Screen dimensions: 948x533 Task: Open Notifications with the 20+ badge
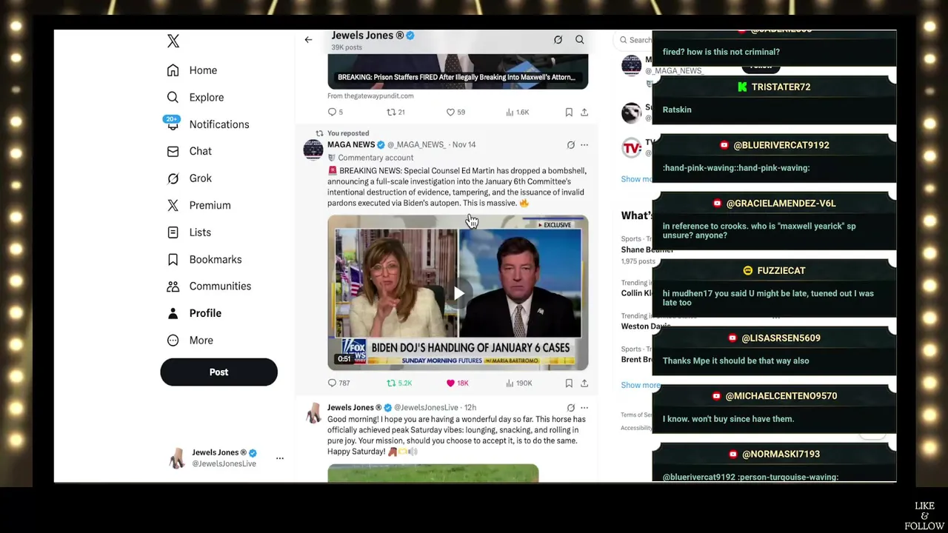pyautogui.click(x=208, y=124)
